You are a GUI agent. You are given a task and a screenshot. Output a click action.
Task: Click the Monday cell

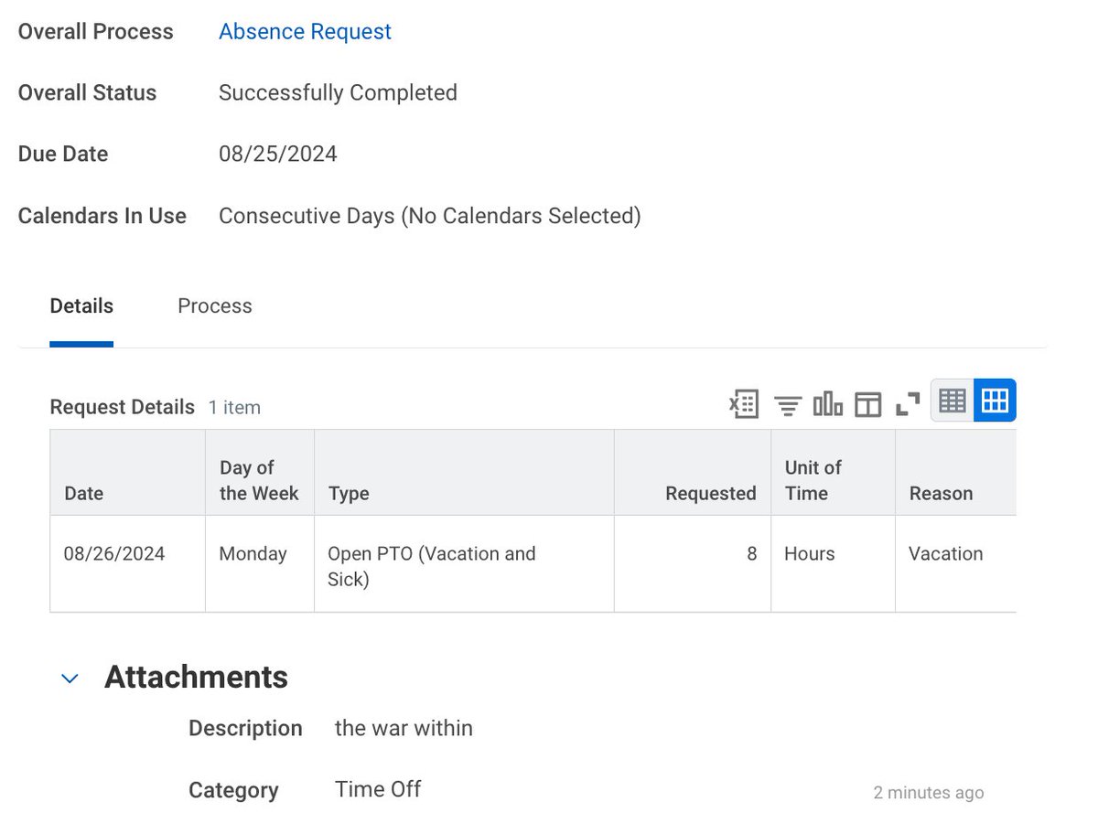260,563
